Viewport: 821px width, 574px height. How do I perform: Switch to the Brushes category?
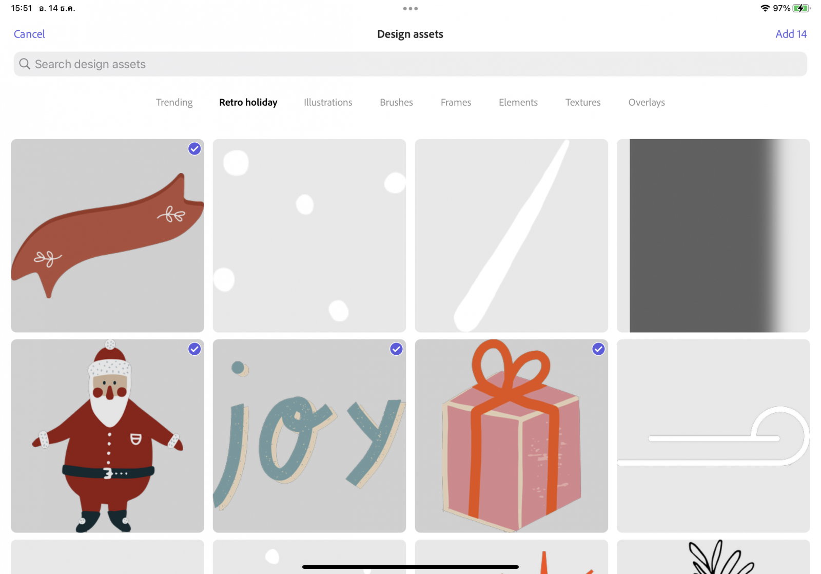tap(396, 102)
